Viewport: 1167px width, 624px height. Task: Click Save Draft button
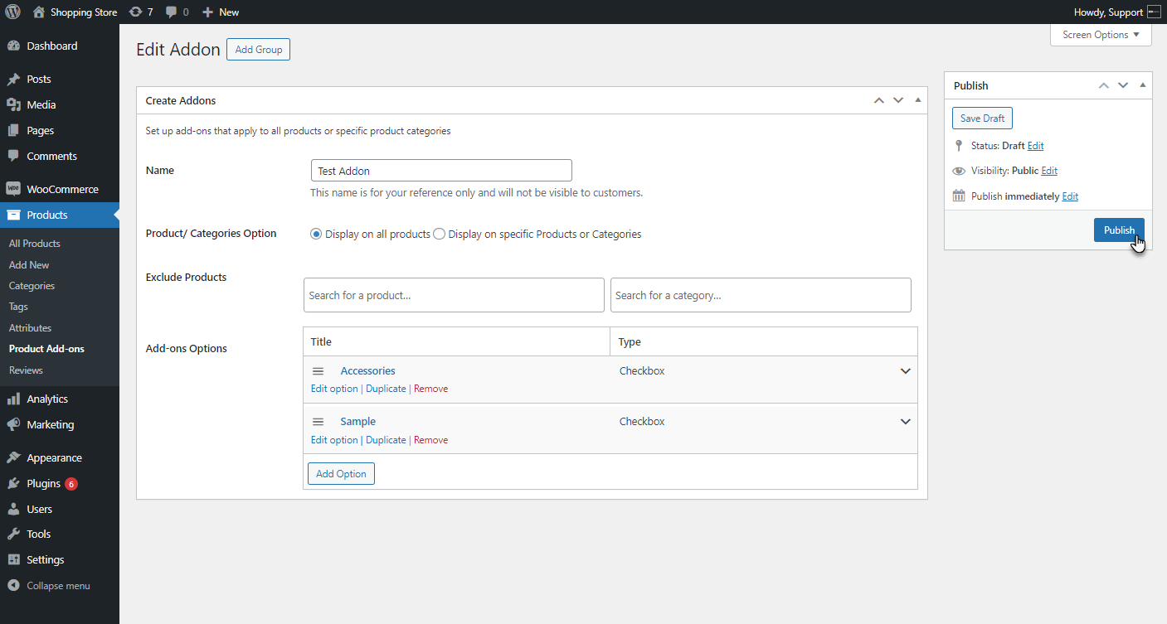click(x=982, y=119)
